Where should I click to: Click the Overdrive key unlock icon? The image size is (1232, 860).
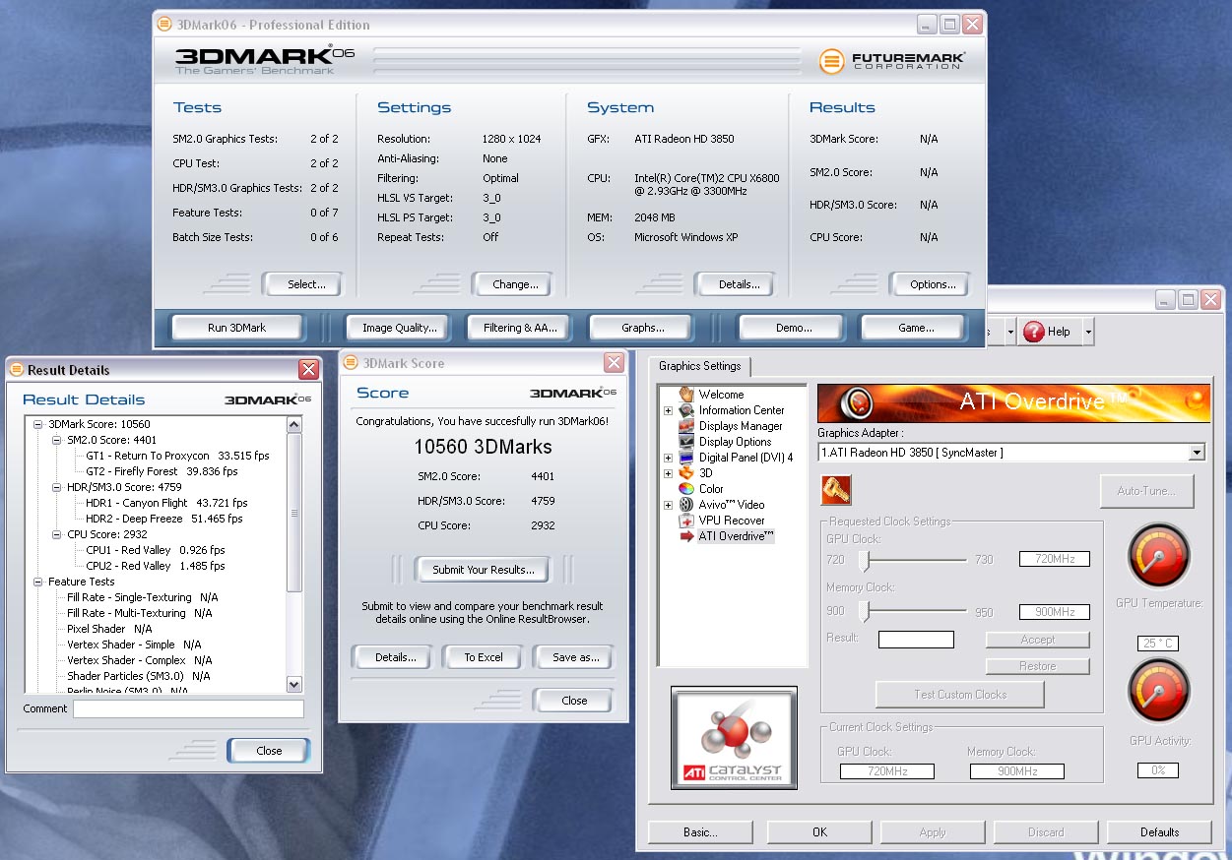coord(835,489)
